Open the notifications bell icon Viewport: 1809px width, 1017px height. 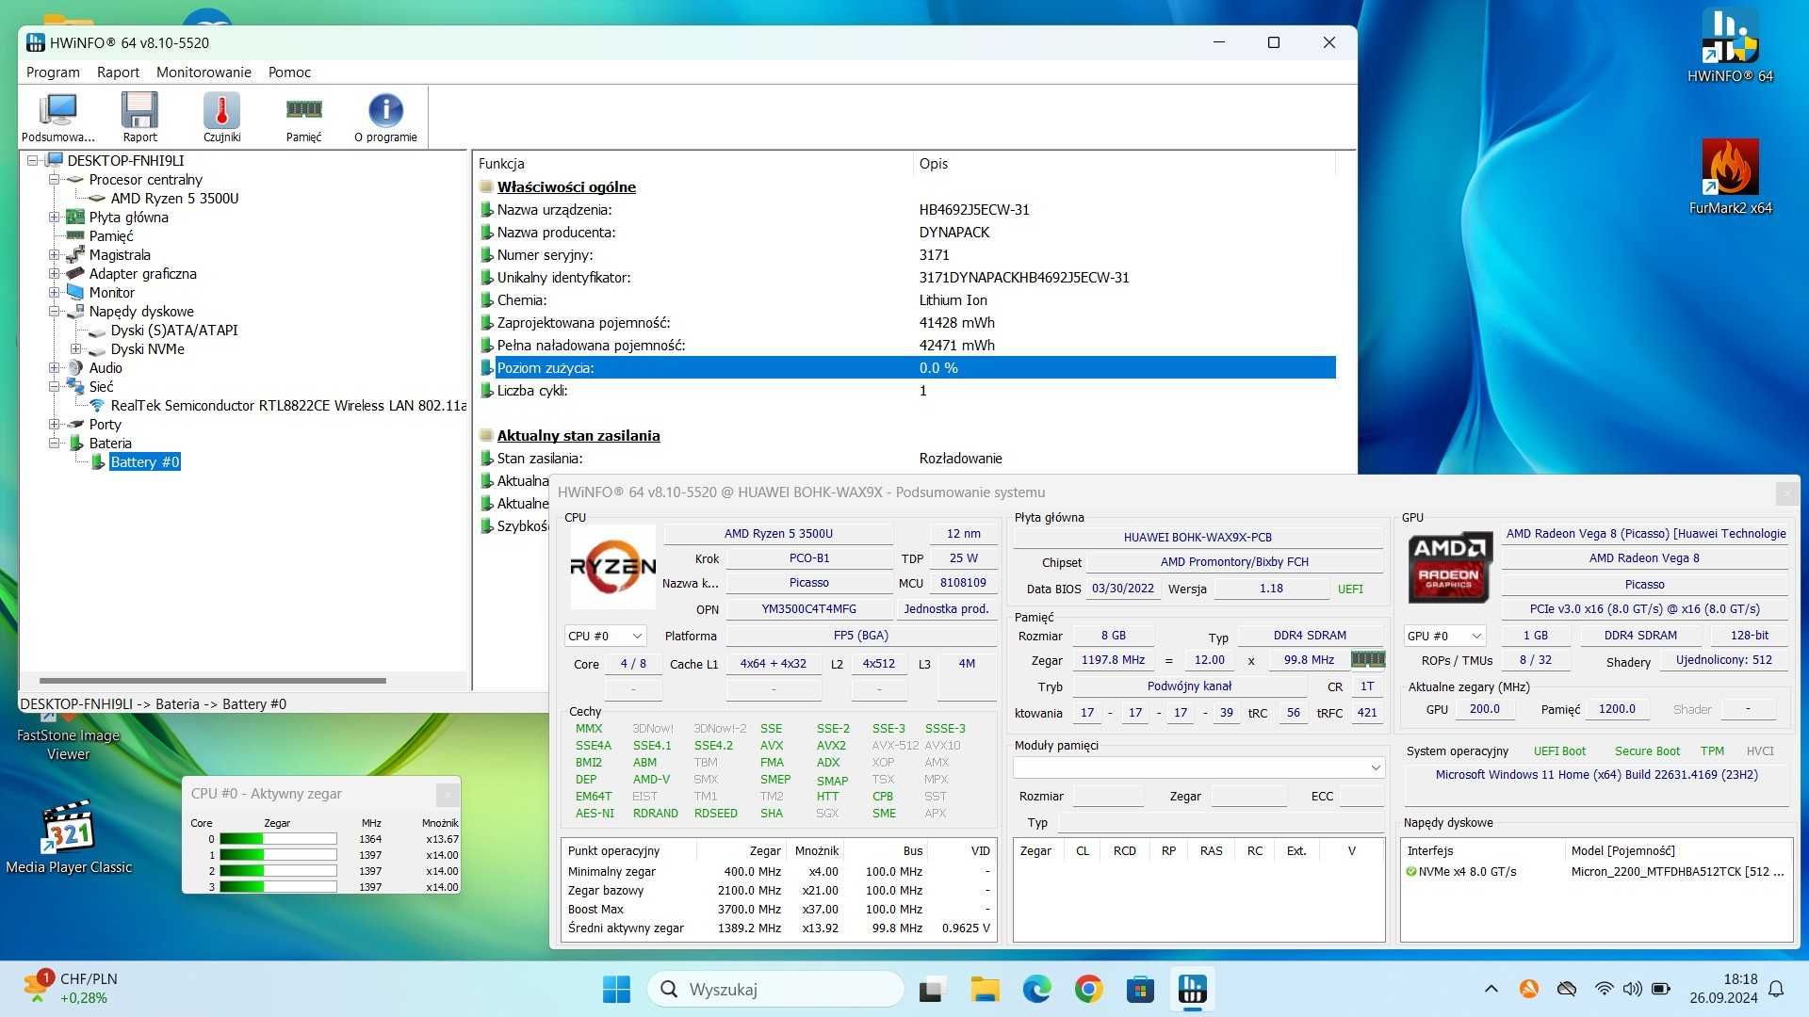[x=1776, y=989]
